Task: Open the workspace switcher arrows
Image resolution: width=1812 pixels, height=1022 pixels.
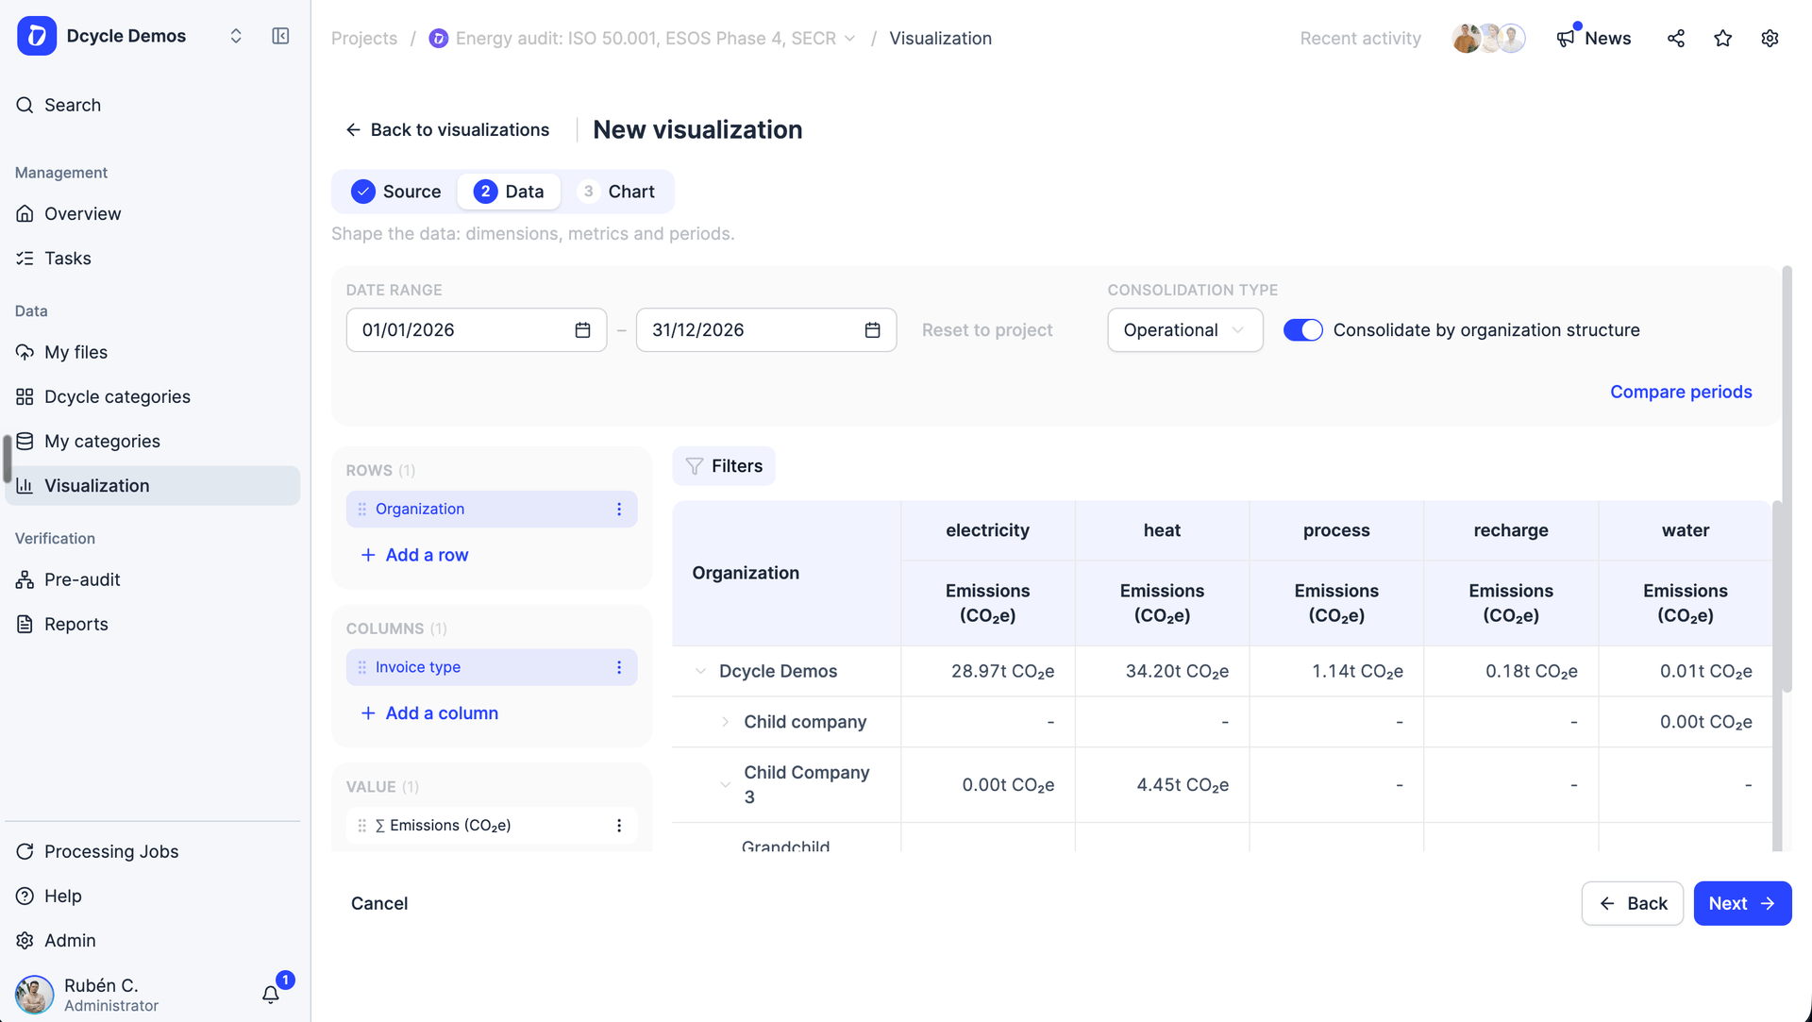Action: click(x=236, y=36)
